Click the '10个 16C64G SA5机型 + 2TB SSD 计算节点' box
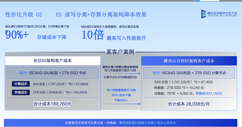242x127 pixels. [x=189, y=73]
